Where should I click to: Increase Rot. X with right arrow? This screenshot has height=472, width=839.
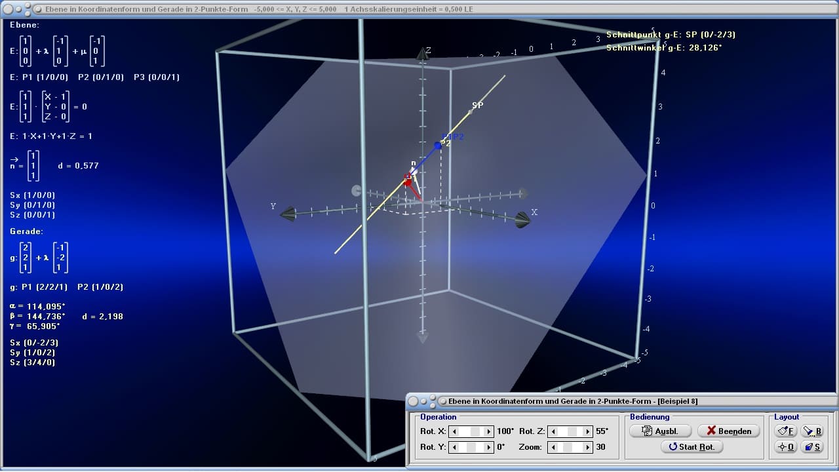click(488, 431)
